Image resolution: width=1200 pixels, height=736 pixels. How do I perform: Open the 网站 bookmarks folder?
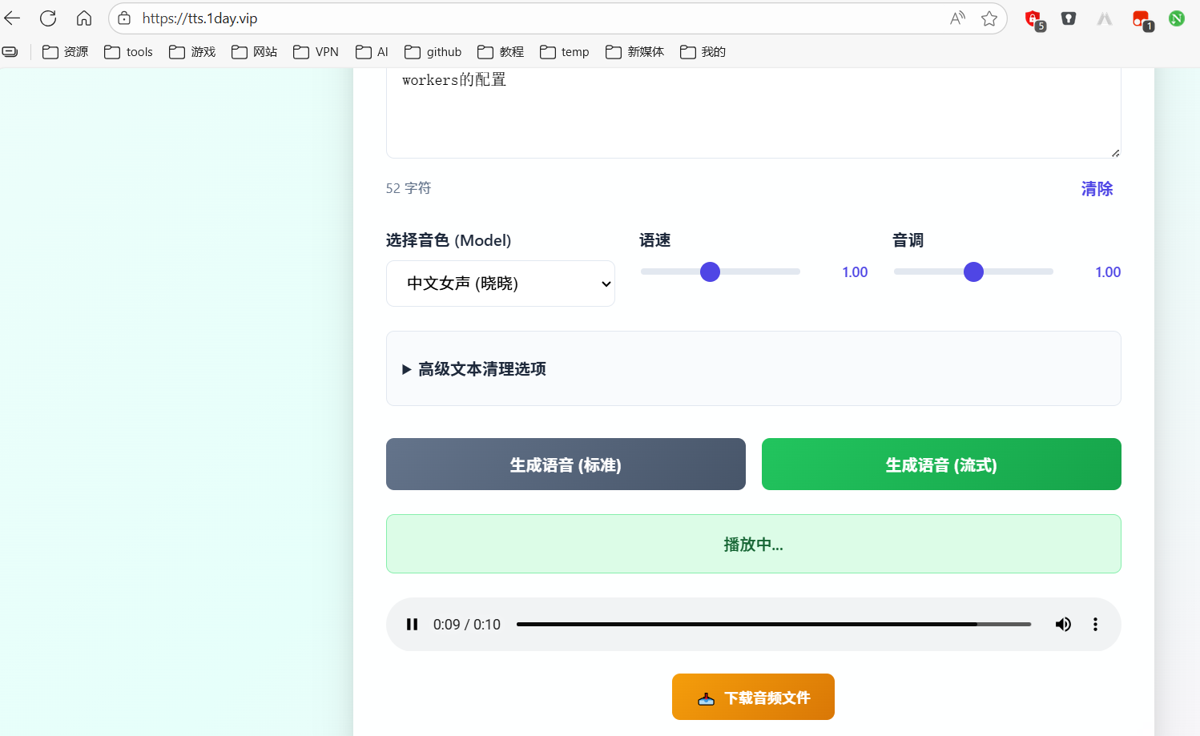coord(254,52)
